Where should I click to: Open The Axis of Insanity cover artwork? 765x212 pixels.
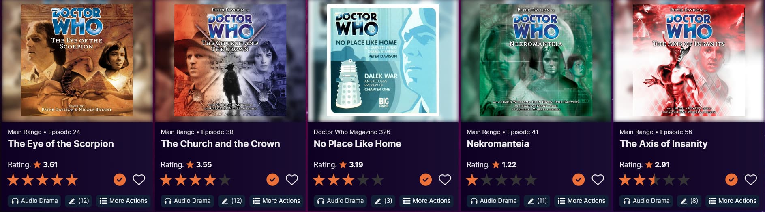coord(689,61)
